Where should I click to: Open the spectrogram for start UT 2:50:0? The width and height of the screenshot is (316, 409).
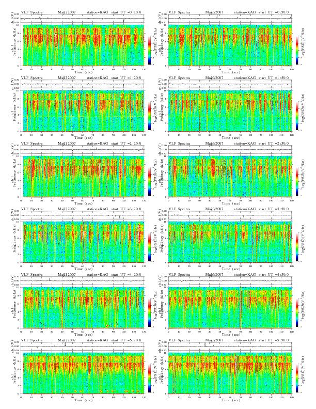coord(230,177)
